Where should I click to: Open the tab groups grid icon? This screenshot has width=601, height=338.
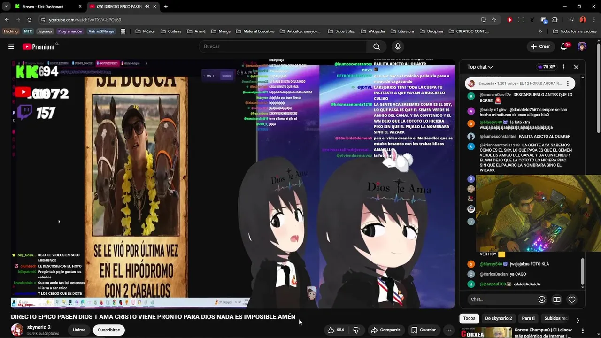point(123,31)
